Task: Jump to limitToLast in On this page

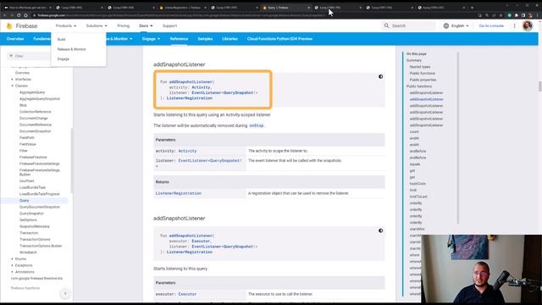Action: pyautogui.click(x=418, y=197)
